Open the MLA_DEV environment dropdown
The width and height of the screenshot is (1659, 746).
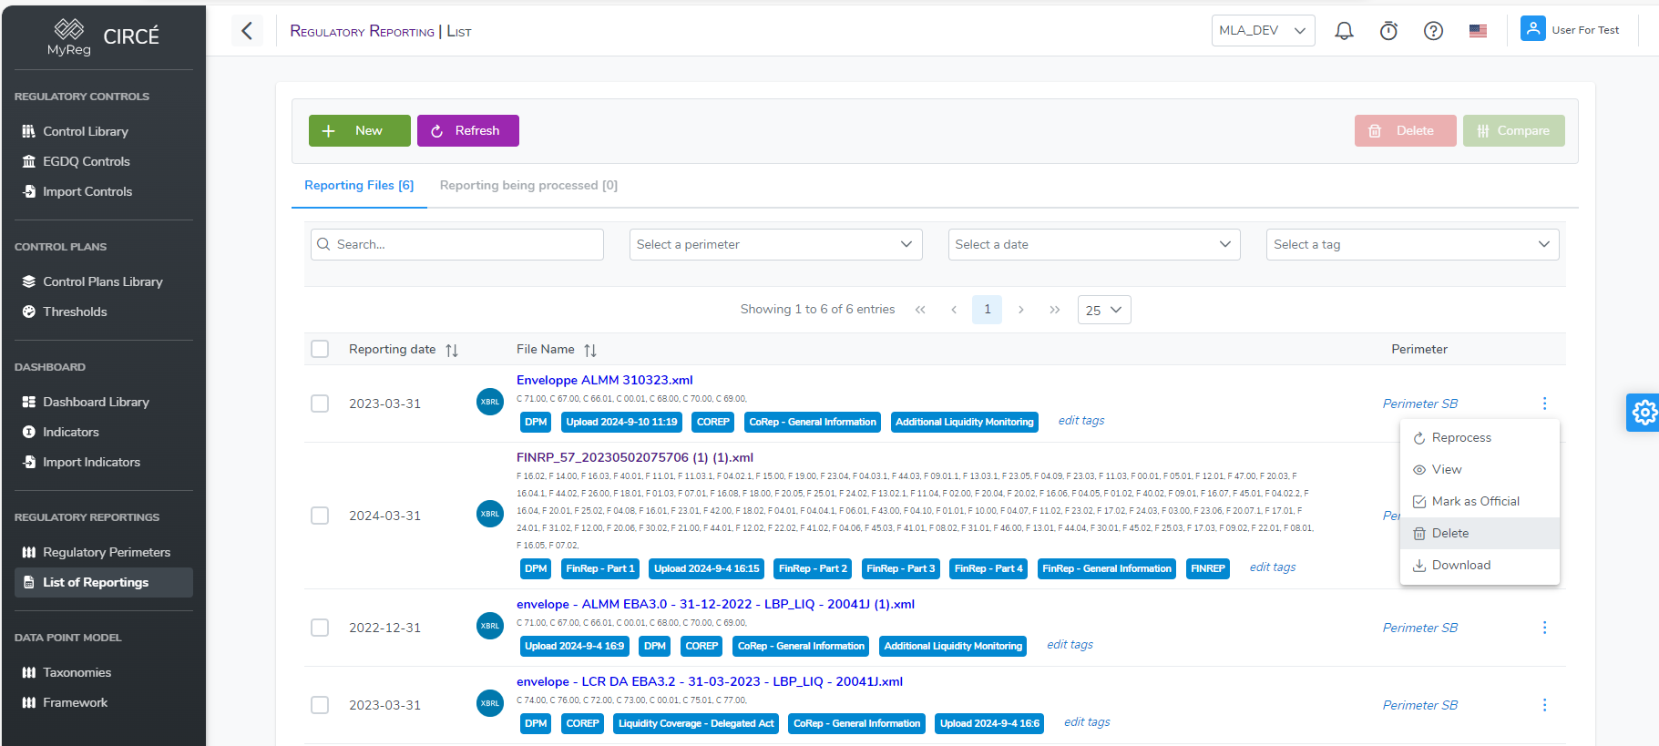point(1262,30)
